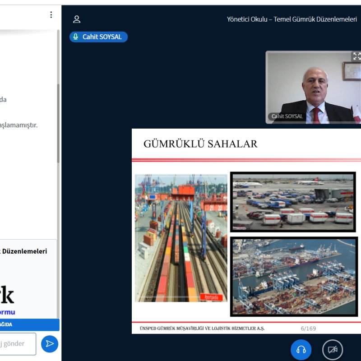
Task: Click Cahit SOYSAL webcam name label
Action: point(287,116)
